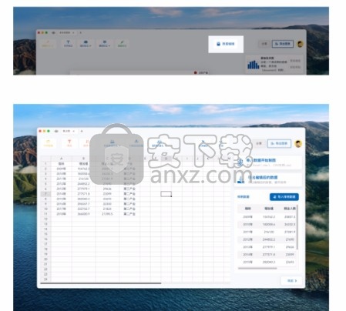This screenshot has height=311, width=346.
Task: Click the export chart button in top window
Action: (283, 44)
